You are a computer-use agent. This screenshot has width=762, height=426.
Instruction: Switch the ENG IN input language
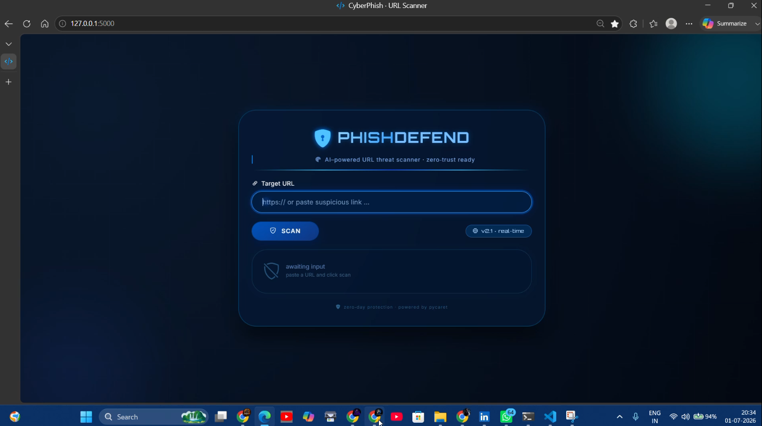click(x=655, y=417)
